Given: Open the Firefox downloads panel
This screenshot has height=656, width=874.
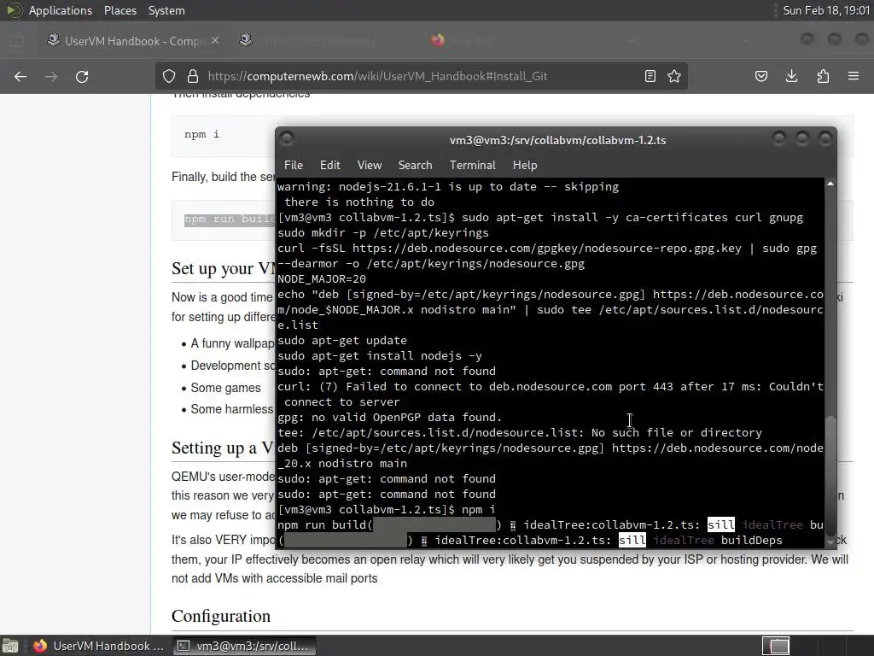Looking at the screenshot, I should coord(791,76).
